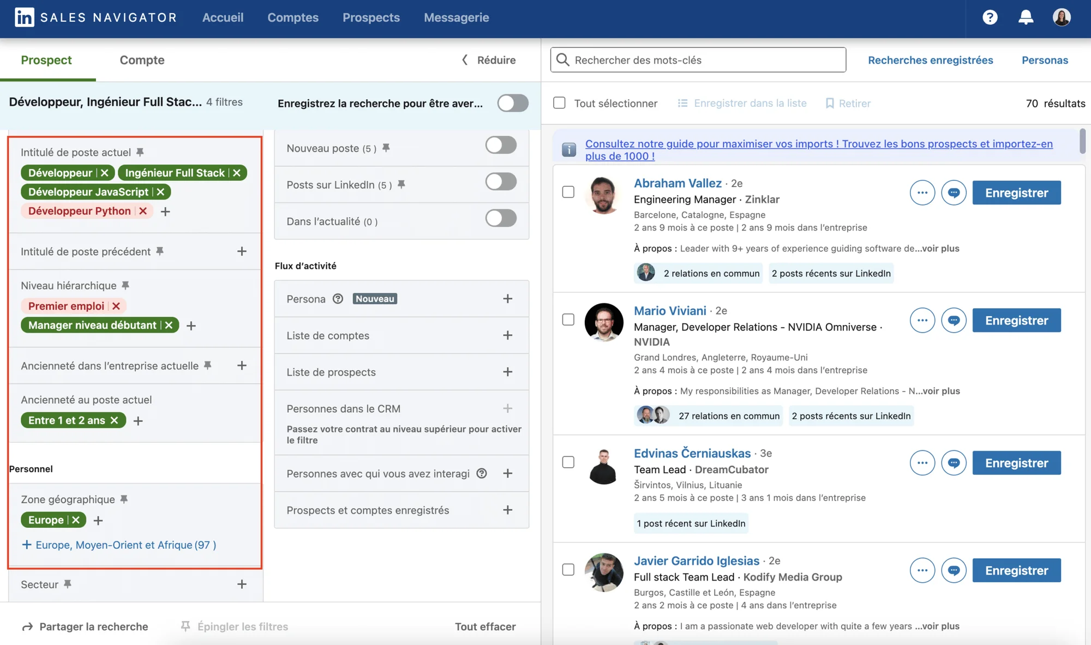Save Abraham Vallez with Enregistrer
The width and height of the screenshot is (1091, 645).
point(1016,192)
